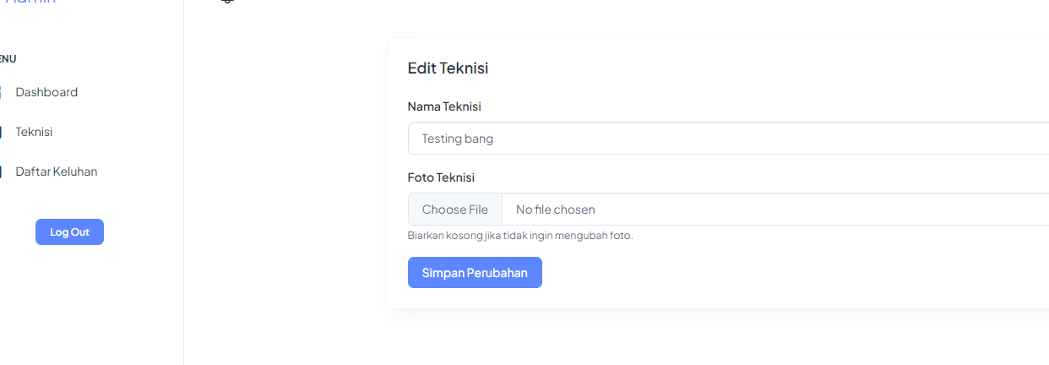
Task: Open Daftar Keluhan from the sidebar
Action: coord(56,172)
